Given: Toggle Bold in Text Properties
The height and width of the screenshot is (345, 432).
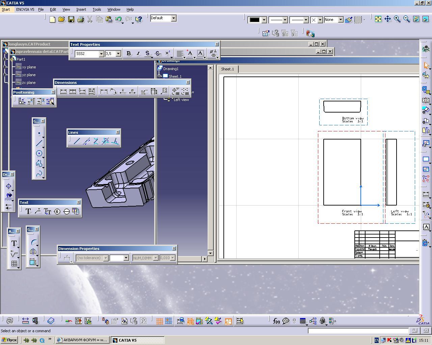Looking at the screenshot, I should [x=128, y=53].
